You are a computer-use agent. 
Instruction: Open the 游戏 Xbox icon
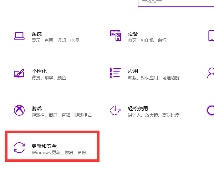(19, 110)
